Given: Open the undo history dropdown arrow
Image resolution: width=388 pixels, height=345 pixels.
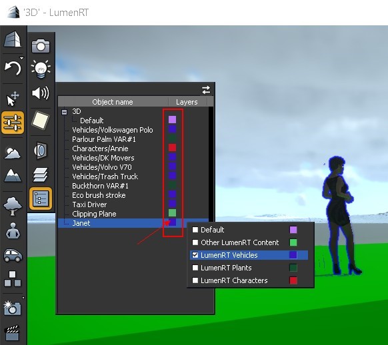Looking at the screenshot, I should 22,59.
